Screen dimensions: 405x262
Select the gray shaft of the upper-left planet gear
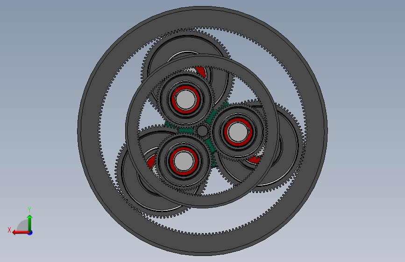pos(185,100)
